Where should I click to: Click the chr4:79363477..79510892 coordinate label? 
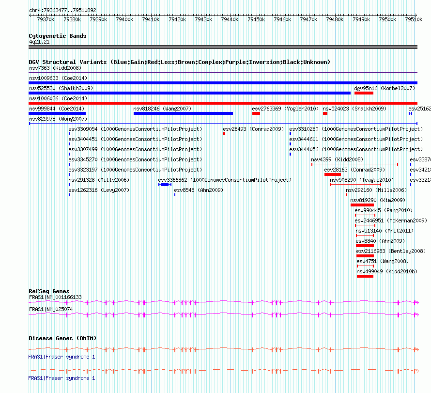pos(62,11)
